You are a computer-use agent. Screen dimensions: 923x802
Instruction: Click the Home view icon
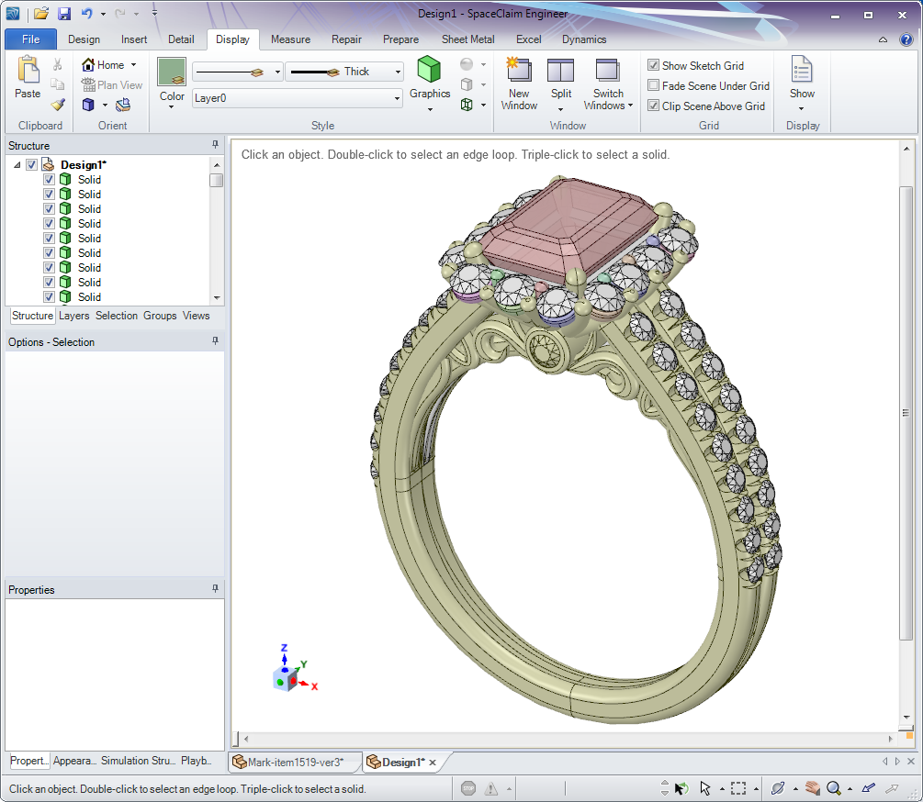[89, 65]
